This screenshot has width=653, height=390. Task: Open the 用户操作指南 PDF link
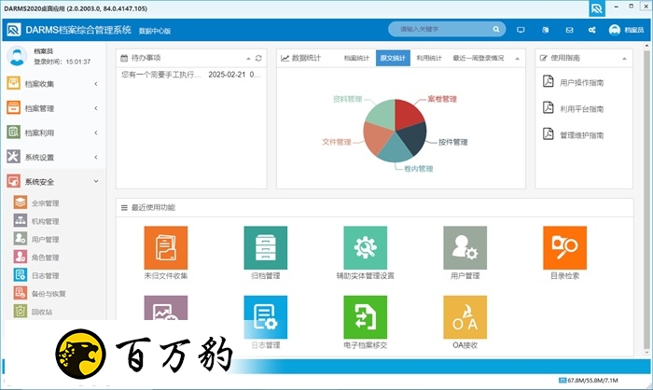pos(580,83)
